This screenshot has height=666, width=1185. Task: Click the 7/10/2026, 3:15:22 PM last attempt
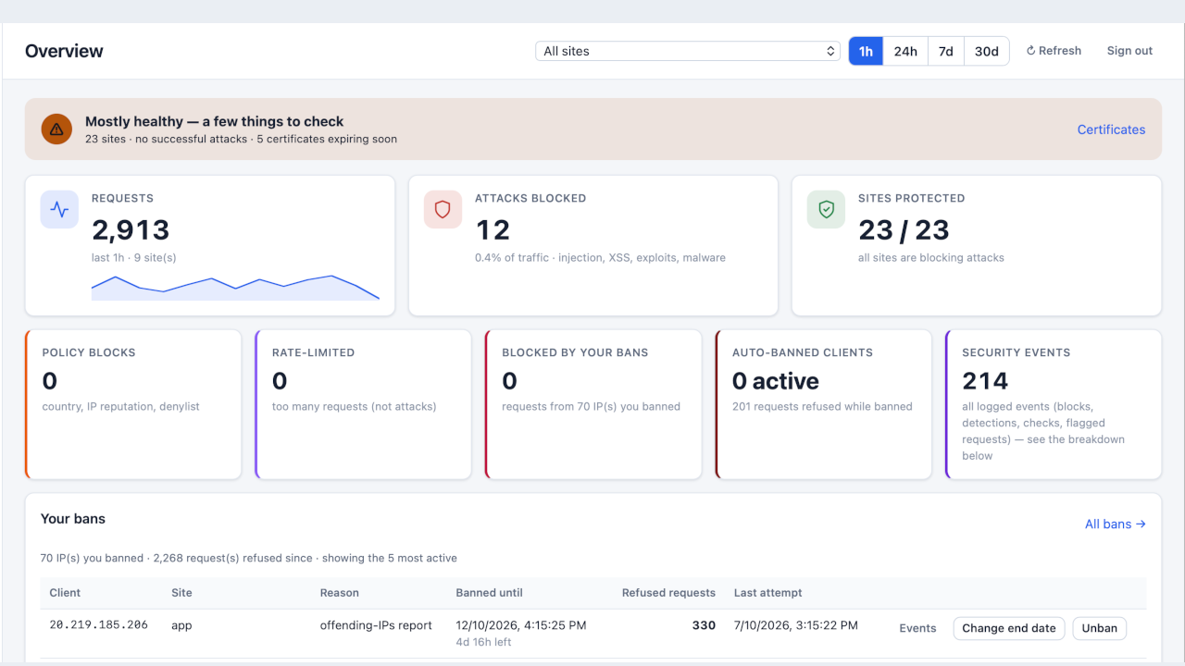coord(796,625)
